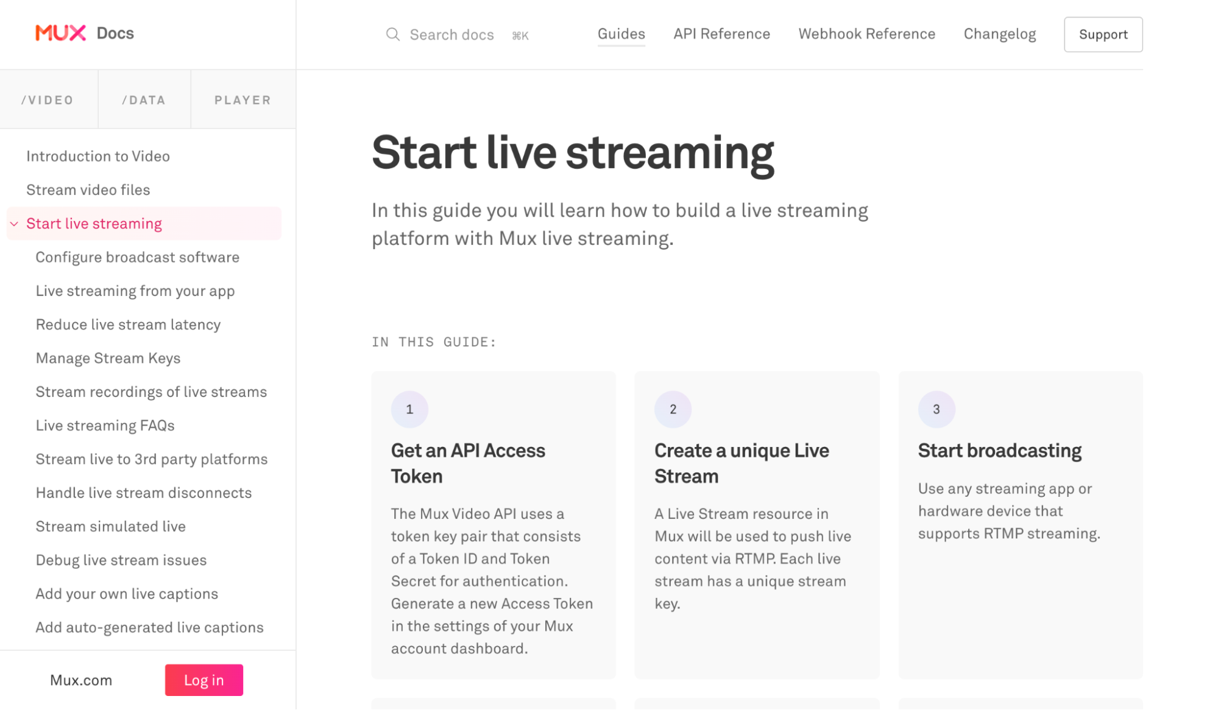1218x710 pixels.
Task: Click the search magnifier icon
Action: 393,34
